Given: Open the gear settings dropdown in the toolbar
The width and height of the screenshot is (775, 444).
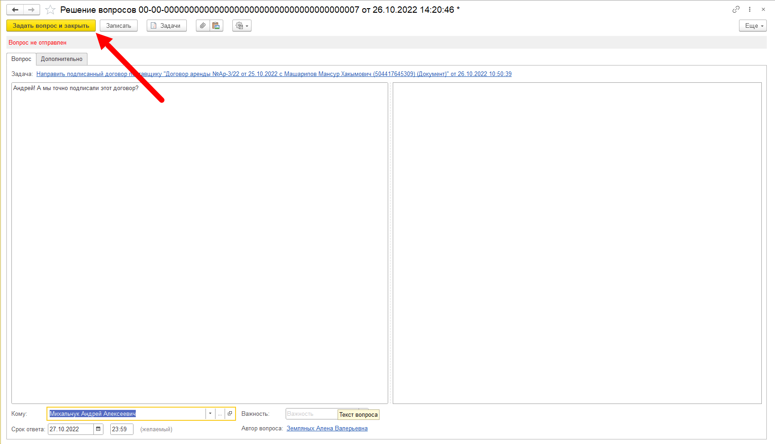Looking at the screenshot, I should (242, 25).
